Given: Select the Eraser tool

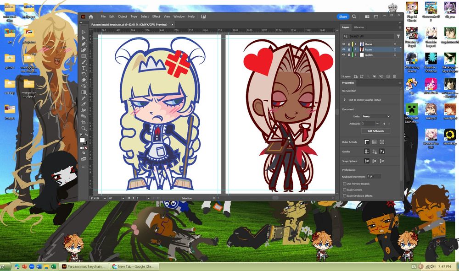Looking at the screenshot, I should (84, 80).
